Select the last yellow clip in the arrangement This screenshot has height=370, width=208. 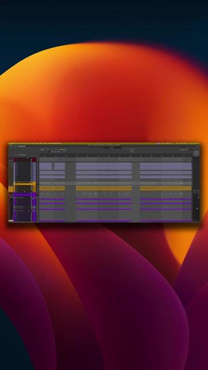point(166,188)
